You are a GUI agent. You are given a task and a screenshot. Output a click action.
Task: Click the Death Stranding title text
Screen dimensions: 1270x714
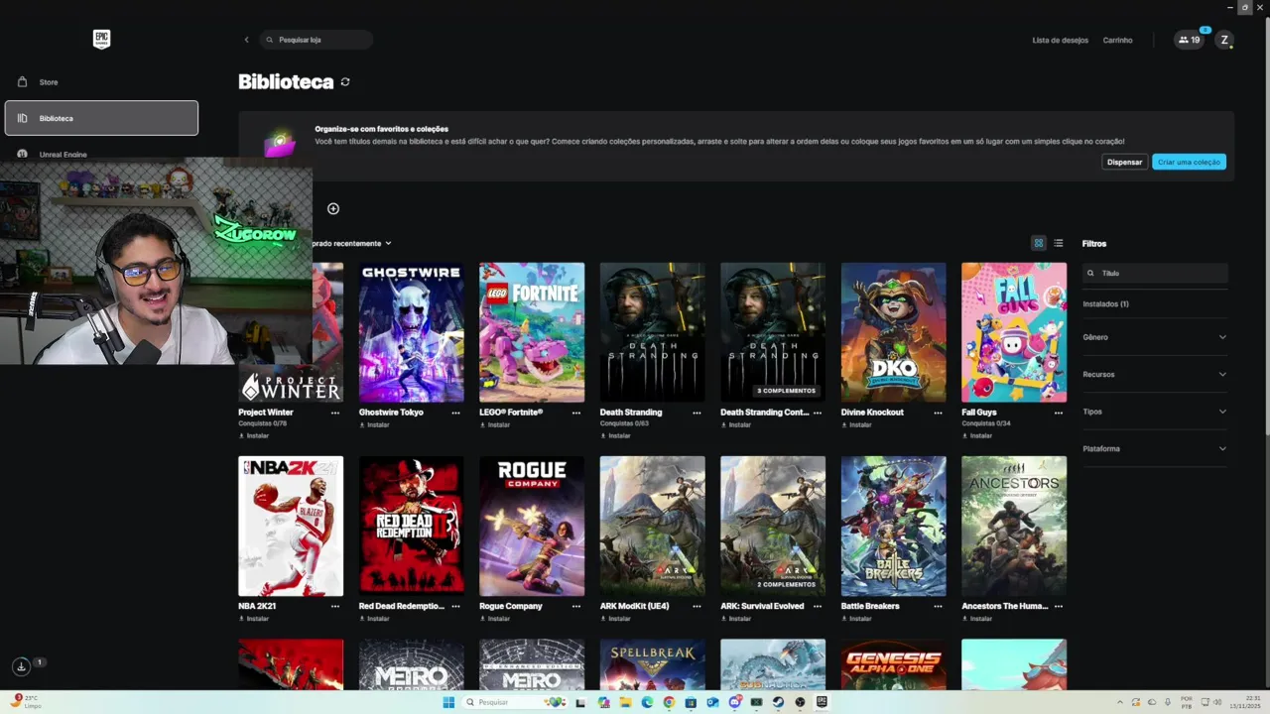click(x=631, y=413)
